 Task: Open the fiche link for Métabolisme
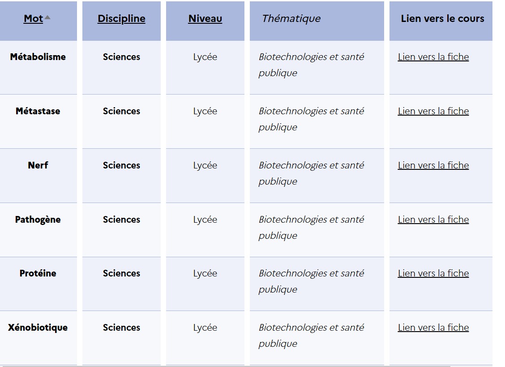tap(433, 57)
